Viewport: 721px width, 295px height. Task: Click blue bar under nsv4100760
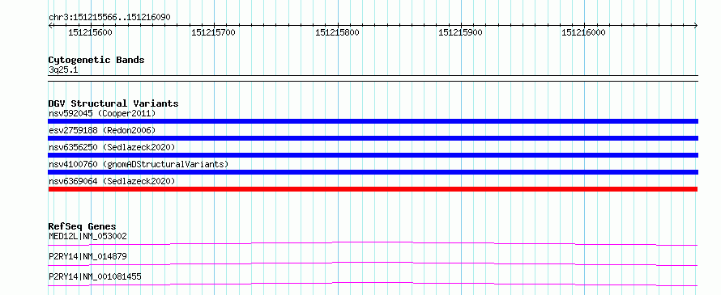pos(373,172)
